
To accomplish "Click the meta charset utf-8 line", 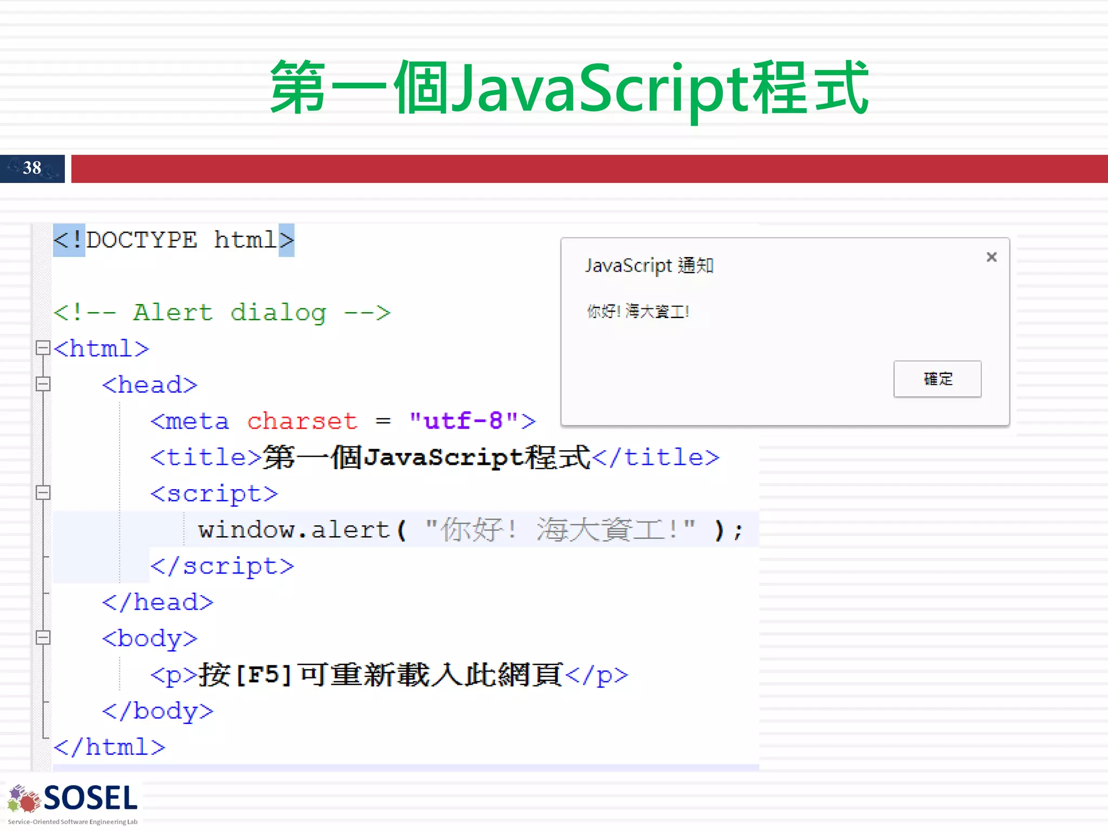I will [x=343, y=420].
